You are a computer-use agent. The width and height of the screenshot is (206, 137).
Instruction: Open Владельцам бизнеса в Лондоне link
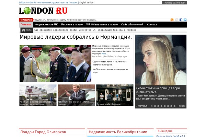[x=117, y=30]
